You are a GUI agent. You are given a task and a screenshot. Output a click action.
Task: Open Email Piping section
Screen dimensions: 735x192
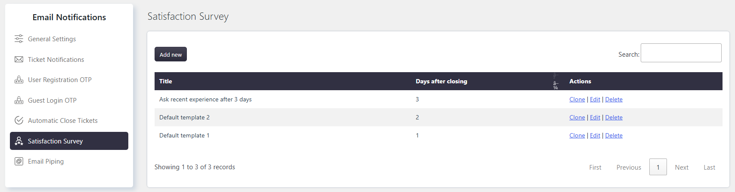(46, 162)
